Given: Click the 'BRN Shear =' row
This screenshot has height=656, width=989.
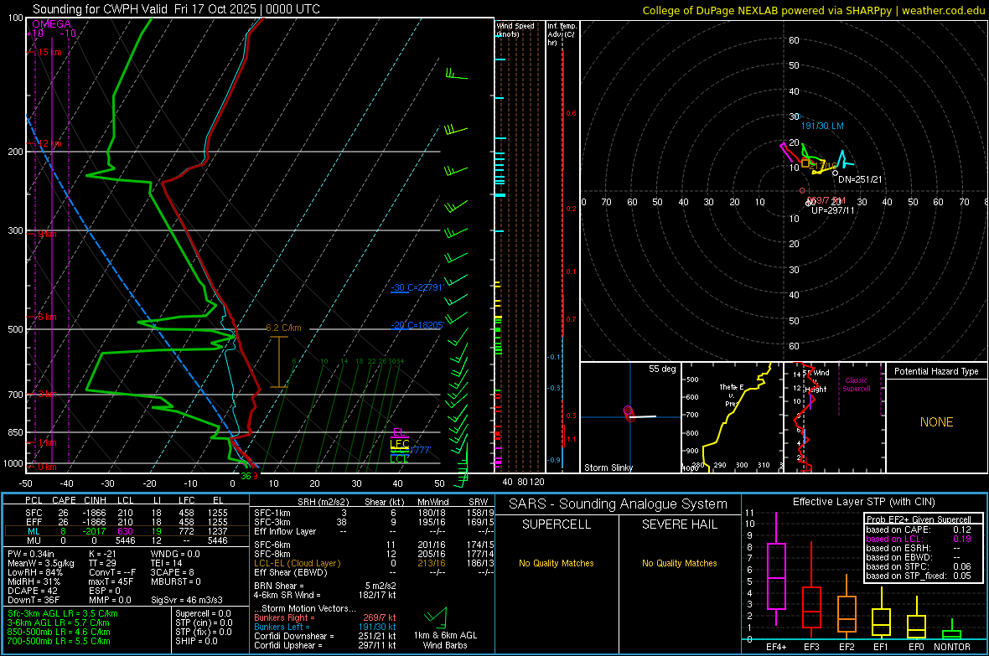Looking at the screenshot, I should pyautogui.click(x=325, y=586).
